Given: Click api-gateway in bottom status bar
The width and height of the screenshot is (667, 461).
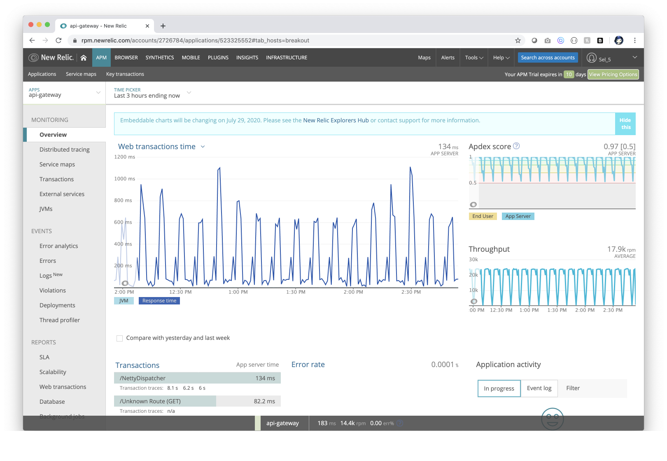Looking at the screenshot, I should [x=282, y=423].
